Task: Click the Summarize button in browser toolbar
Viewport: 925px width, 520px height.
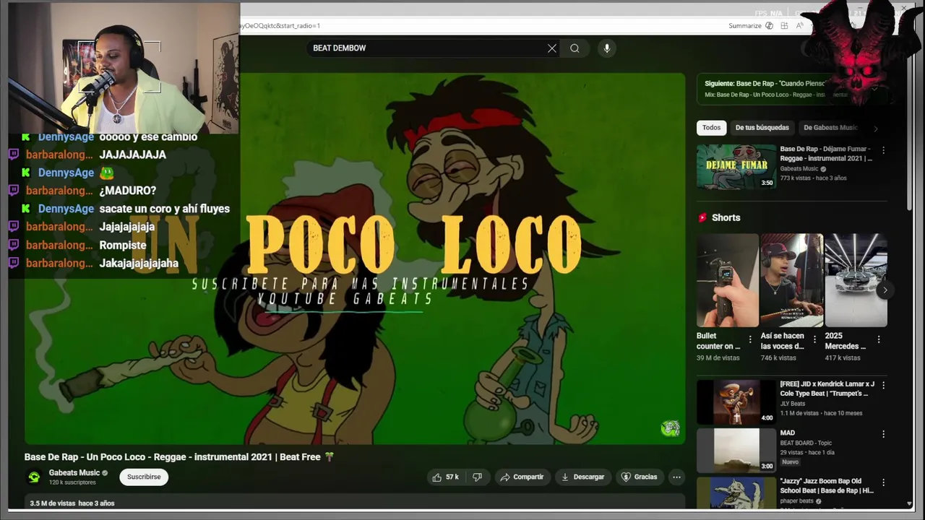Action: pyautogui.click(x=750, y=25)
